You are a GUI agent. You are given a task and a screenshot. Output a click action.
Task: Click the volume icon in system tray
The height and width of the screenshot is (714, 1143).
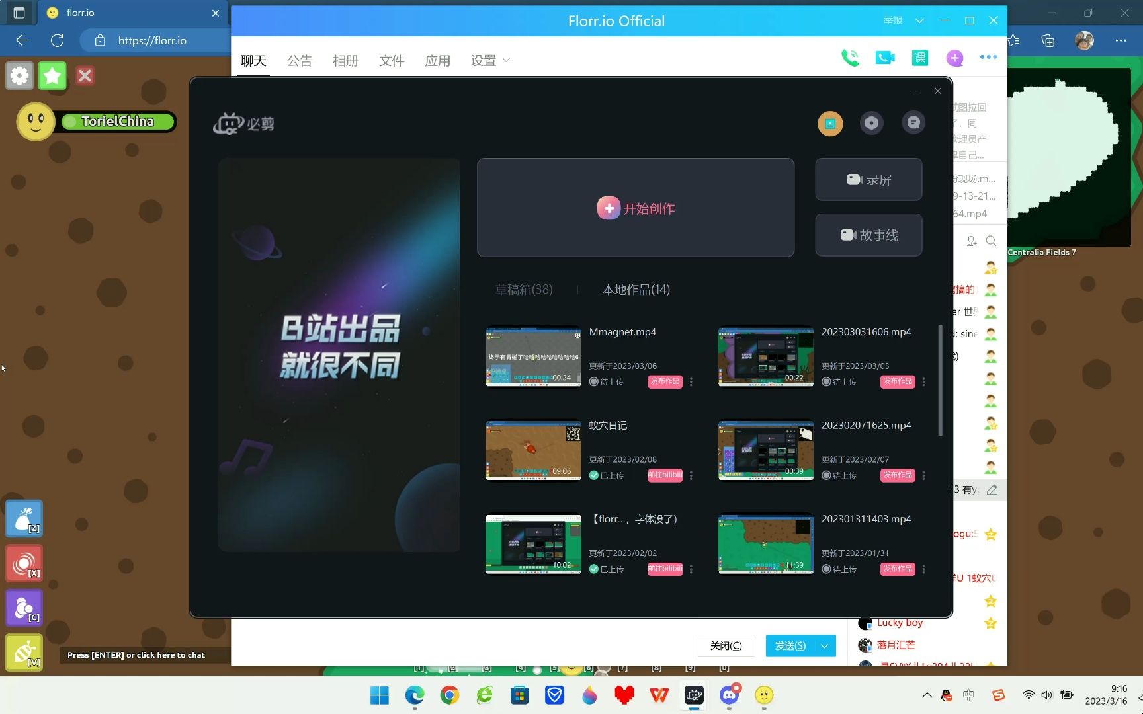[1046, 695]
